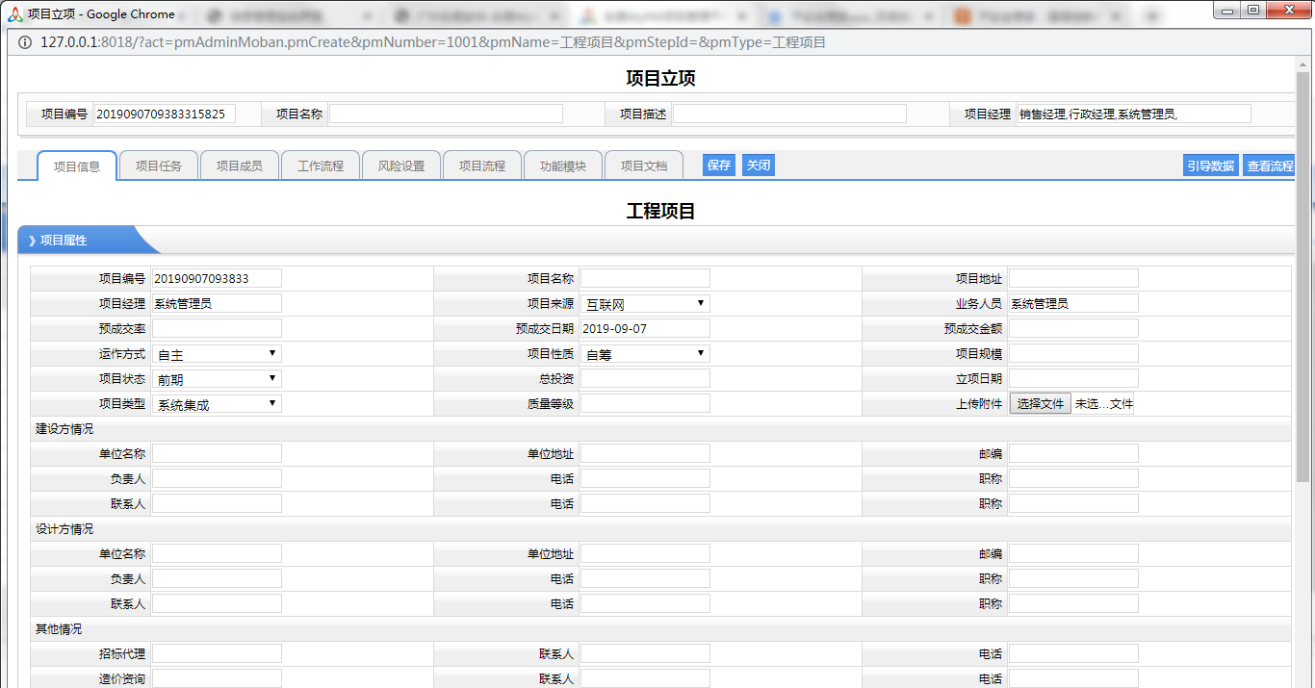Image resolution: width=1315 pixels, height=688 pixels.
Task: Expand the 运作方式 dropdown showing 自主
Action: (217, 354)
